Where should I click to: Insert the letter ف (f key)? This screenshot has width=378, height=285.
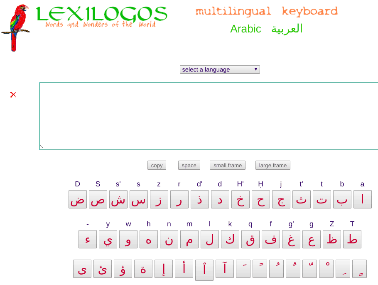tap(271, 239)
